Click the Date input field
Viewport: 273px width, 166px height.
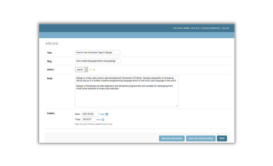tap(90, 114)
